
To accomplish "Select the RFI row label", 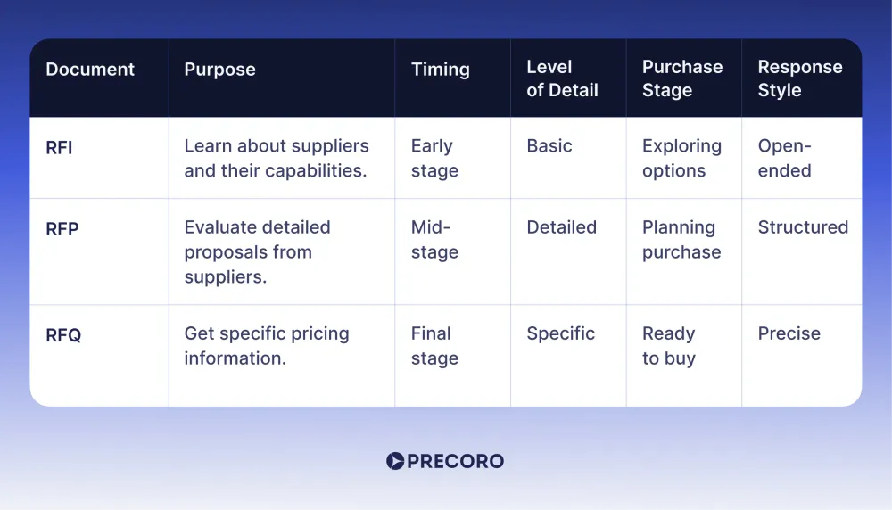I will point(59,148).
